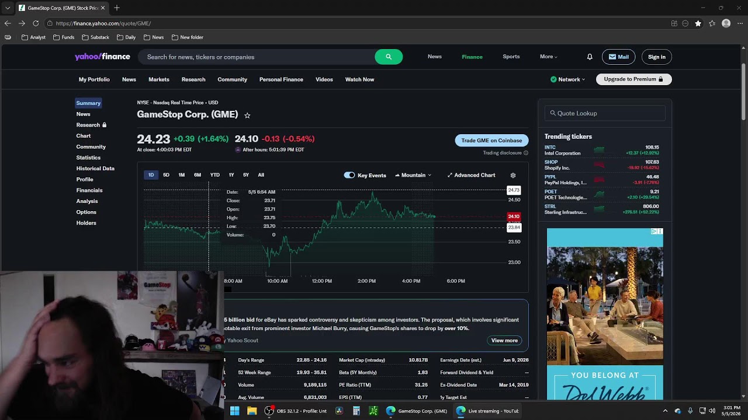Select the 1D chart range

click(x=151, y=175)
